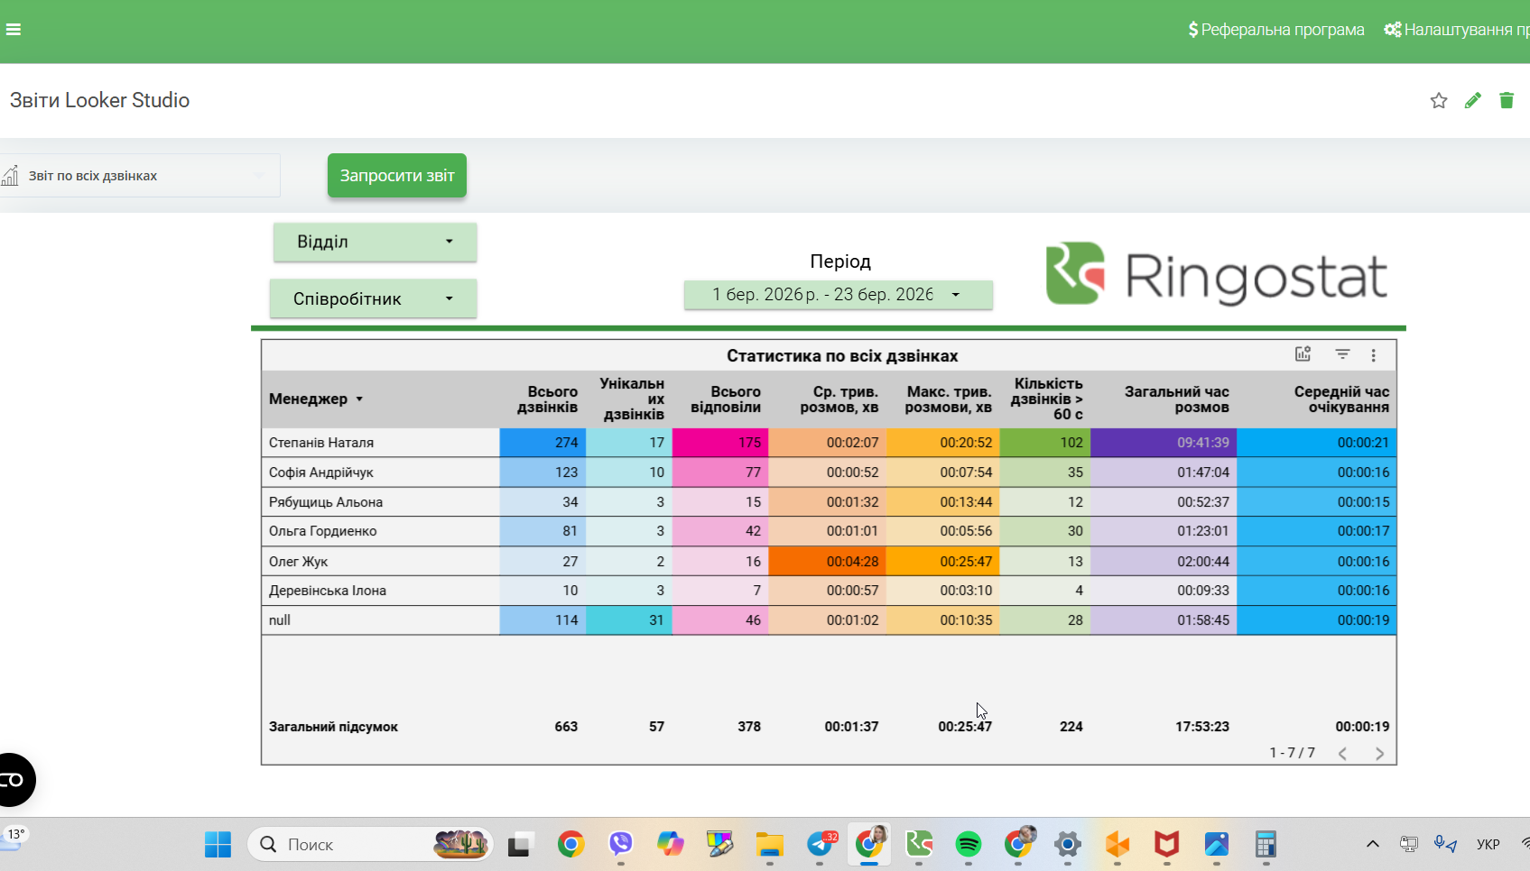Sort by the Унікальних дзвінків column header

click(x=632, y=399)
